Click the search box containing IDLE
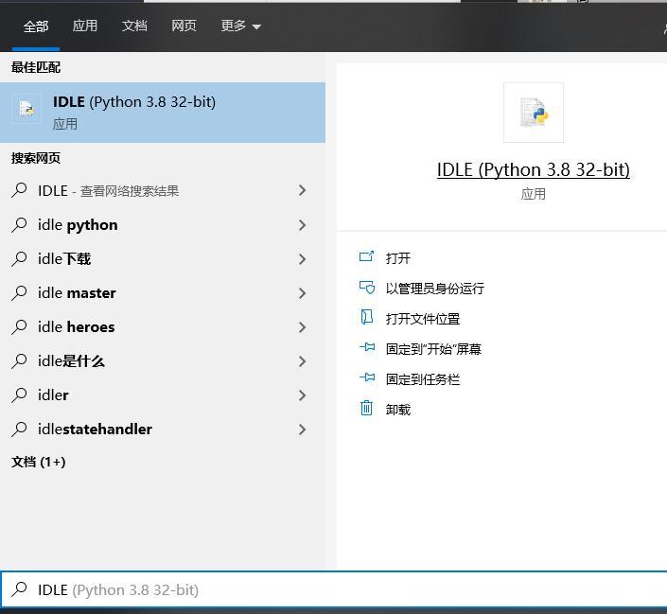 [x=333, y=589]
